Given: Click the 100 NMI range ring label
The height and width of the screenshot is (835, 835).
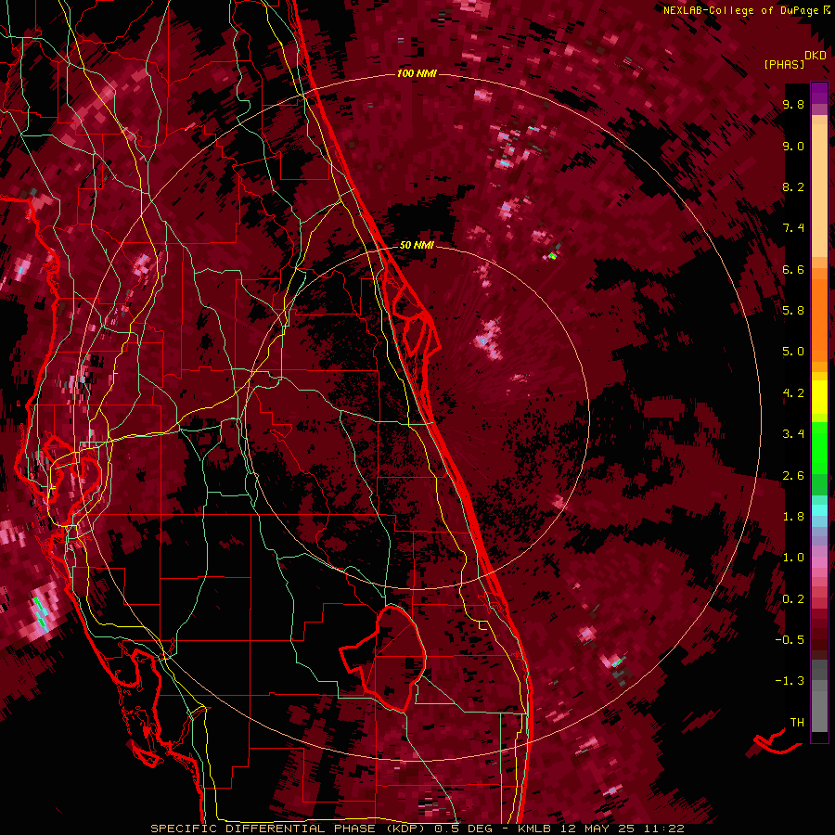Looking at the screenshot, I should (417, 73).
